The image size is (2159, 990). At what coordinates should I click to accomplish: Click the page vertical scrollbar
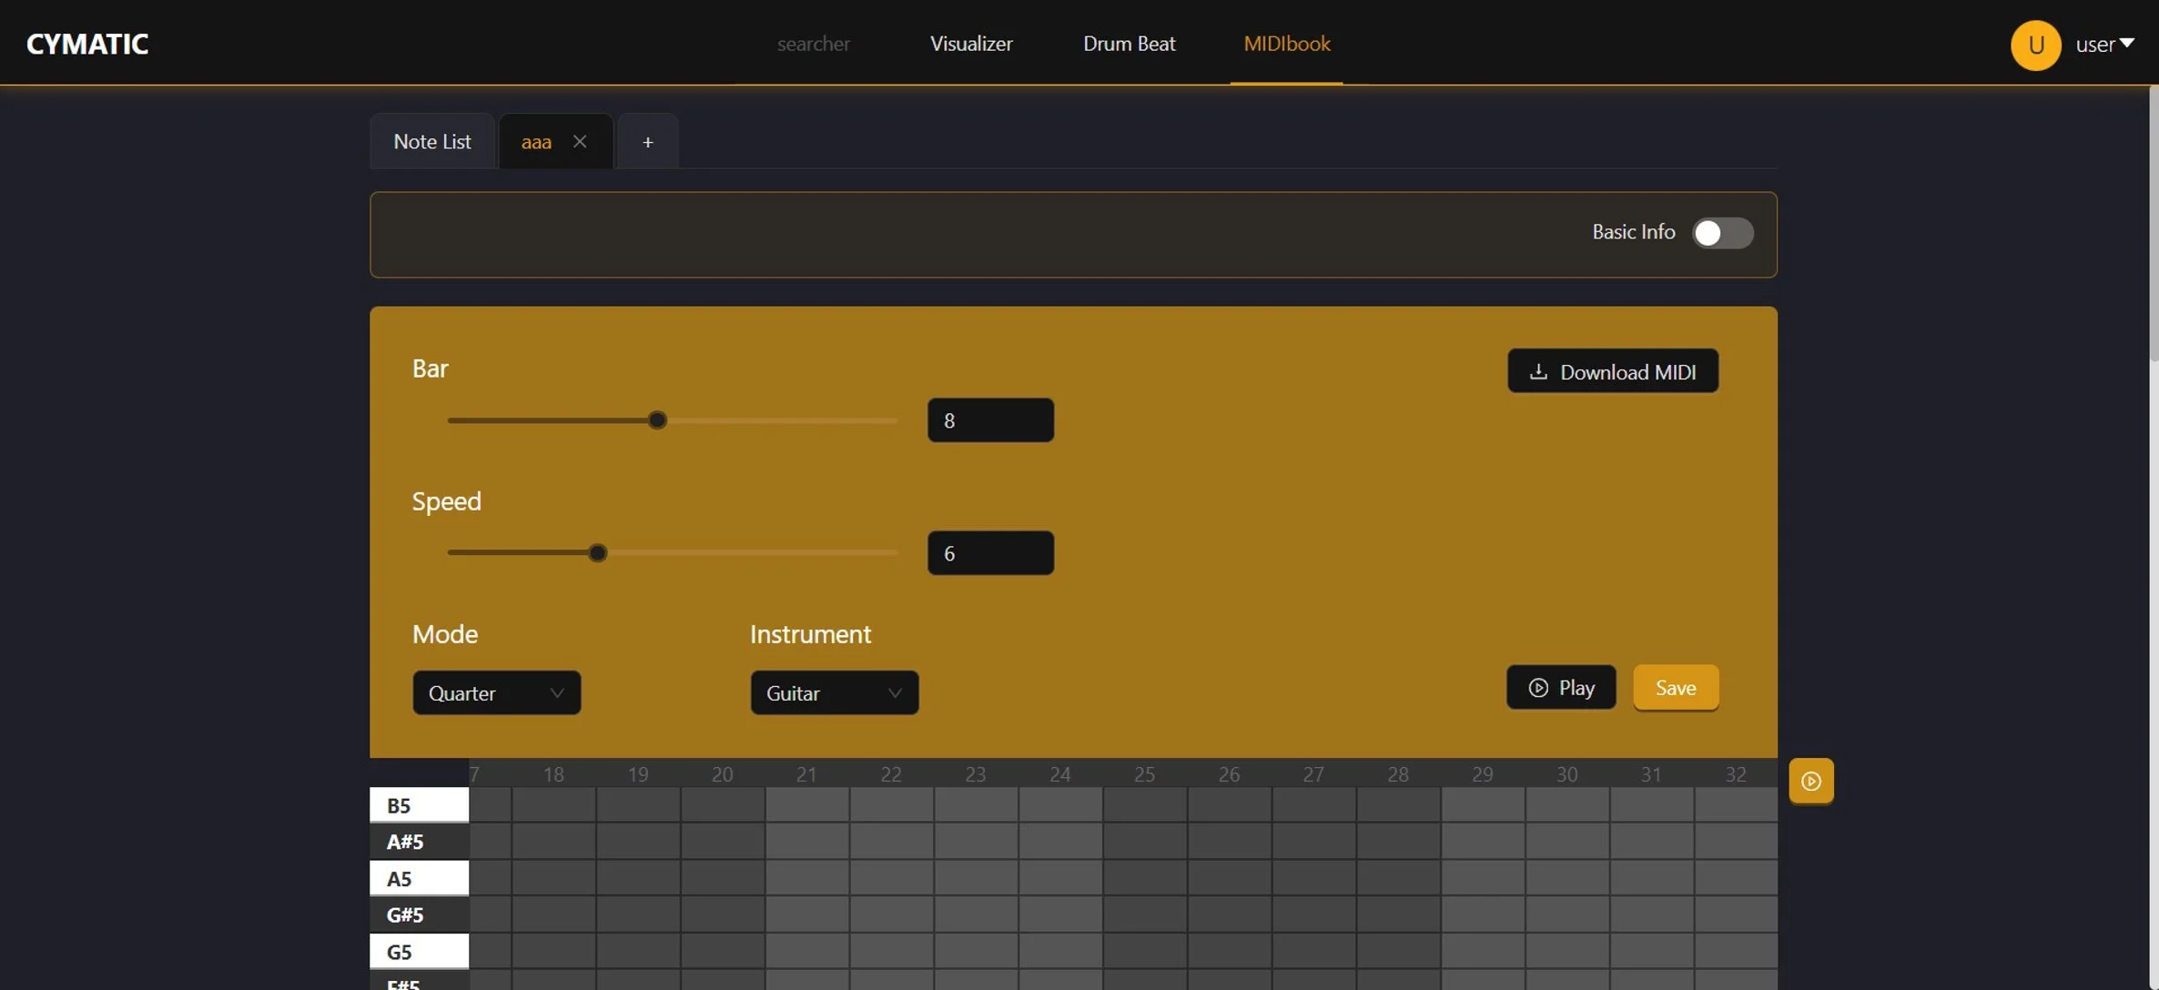tap(2153, 224)
